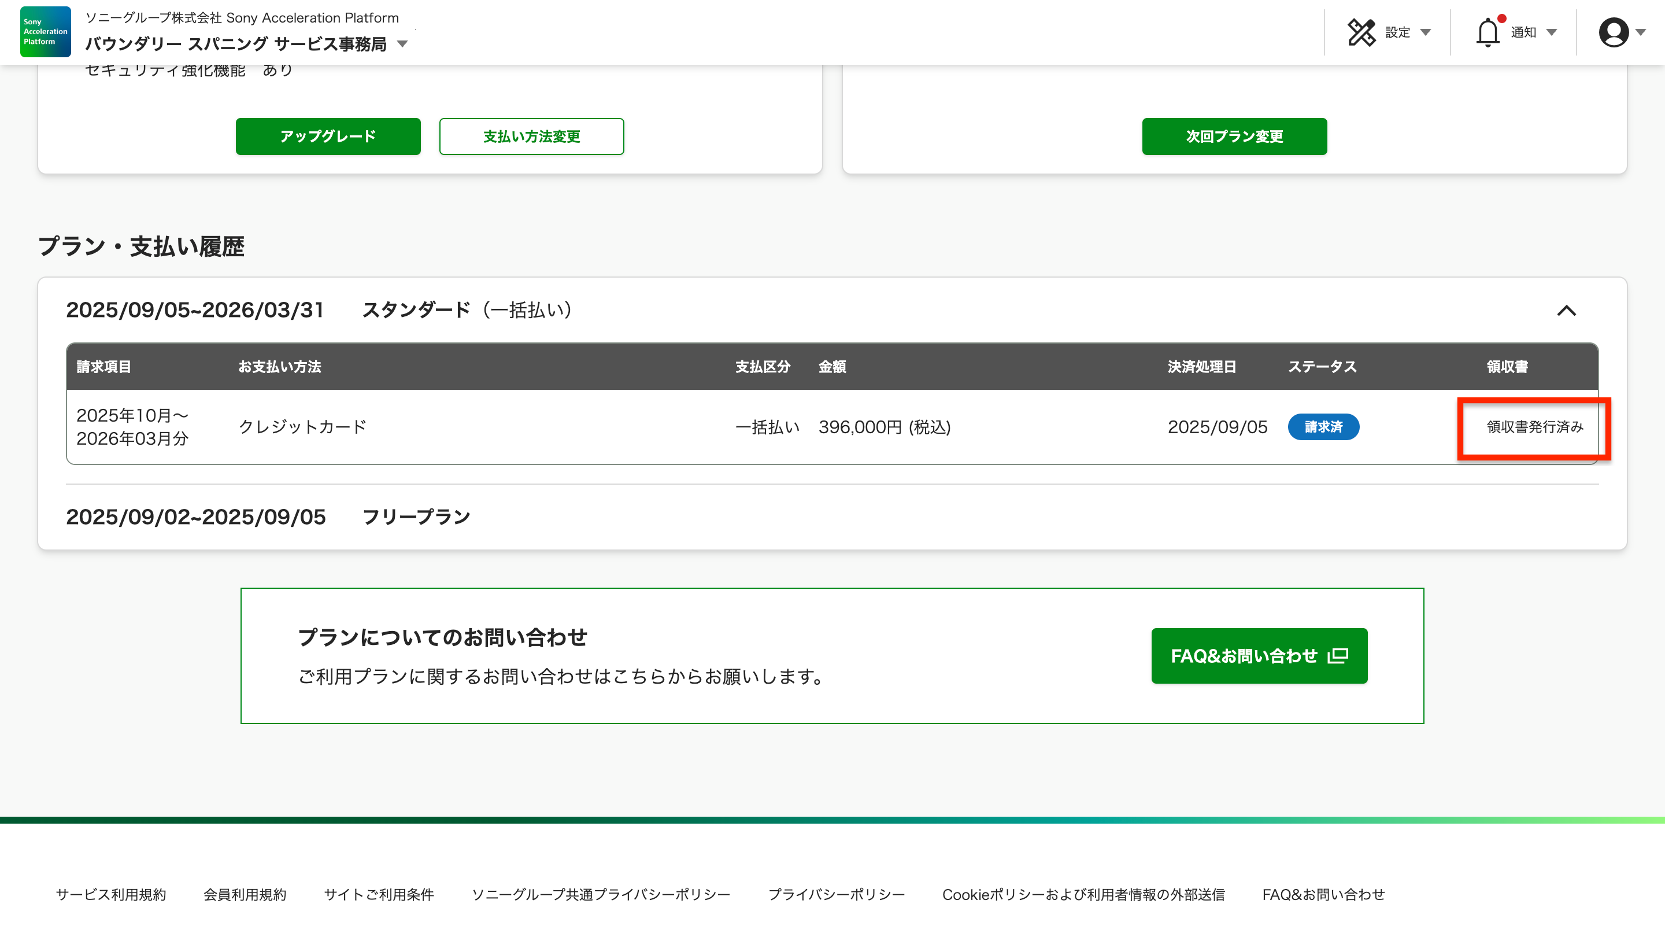Open the user account avatar icon
Viewport: 1665px width, 937px height.
pos(1614,32)
